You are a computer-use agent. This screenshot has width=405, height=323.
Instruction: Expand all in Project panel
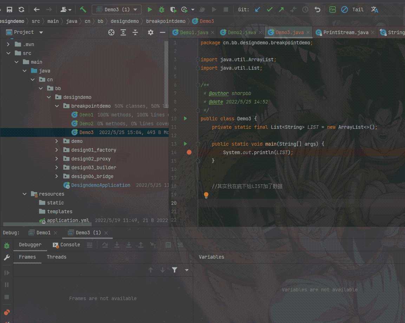(123, 32)
